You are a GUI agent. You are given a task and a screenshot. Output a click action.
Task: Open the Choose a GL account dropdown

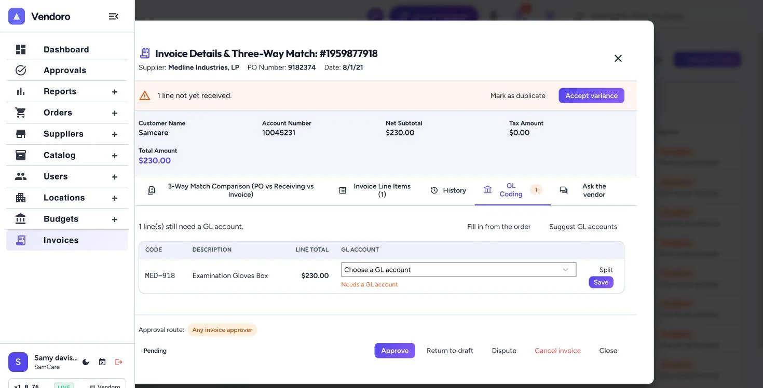[x=459, y=270]
